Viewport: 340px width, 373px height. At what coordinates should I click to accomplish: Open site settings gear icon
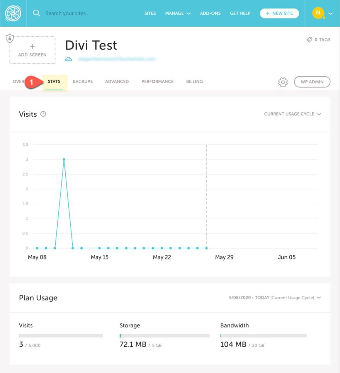[283, 82]
